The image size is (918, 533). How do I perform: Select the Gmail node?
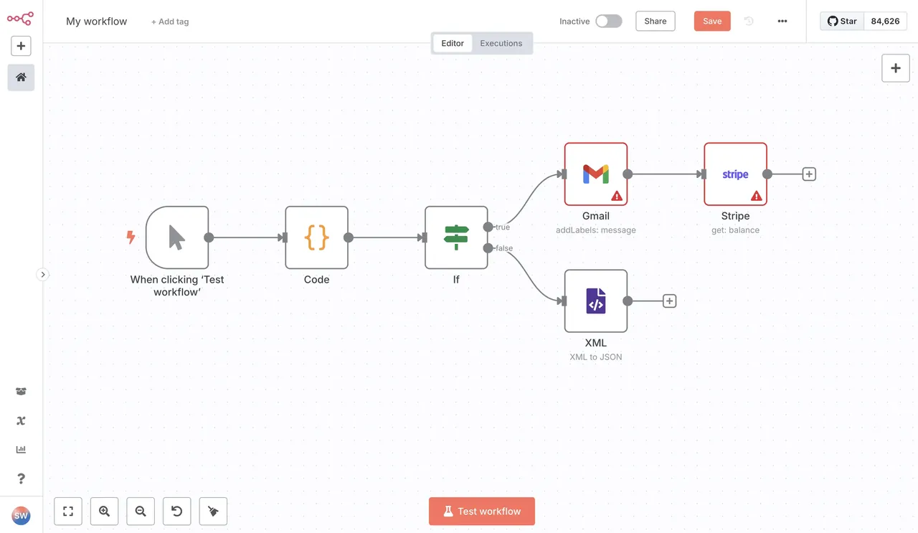click(x=596, y=174)
